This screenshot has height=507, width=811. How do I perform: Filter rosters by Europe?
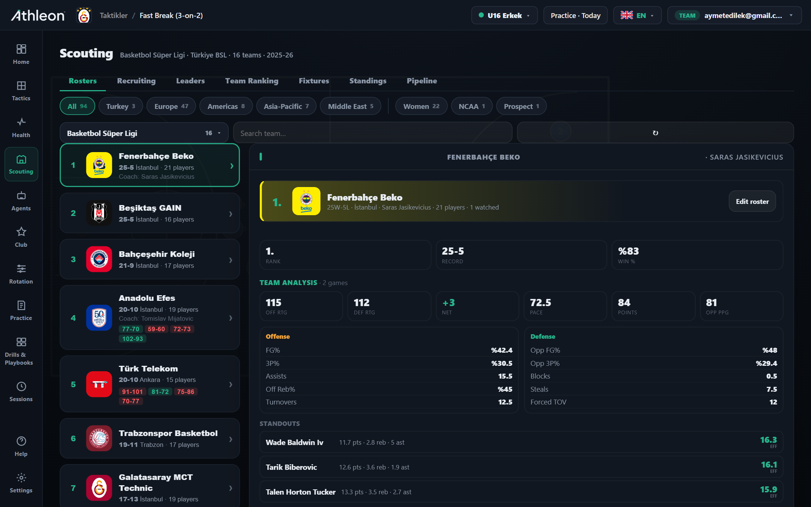171,106
